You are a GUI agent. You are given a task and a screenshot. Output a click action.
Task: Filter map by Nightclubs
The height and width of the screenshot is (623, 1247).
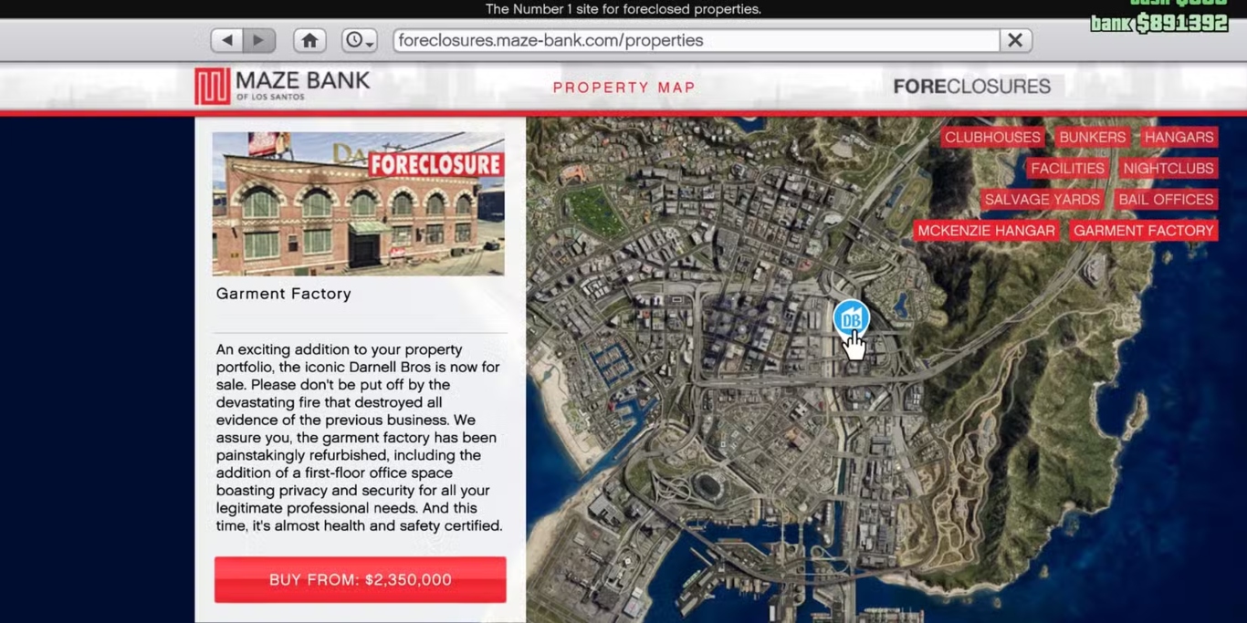point(1168,168)
